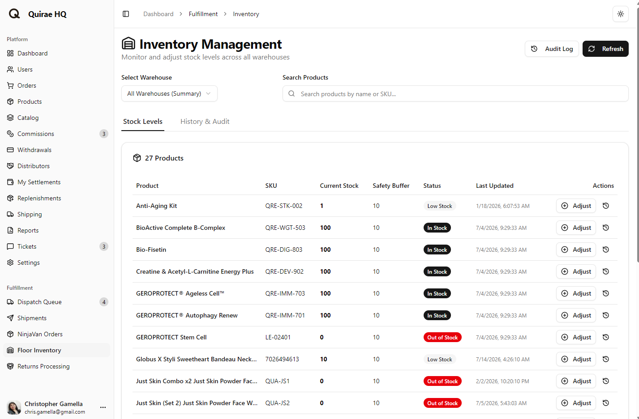Click the 27 Products heading
The width and height of the screenshot is (639, 419).
(x=164, y=158)
